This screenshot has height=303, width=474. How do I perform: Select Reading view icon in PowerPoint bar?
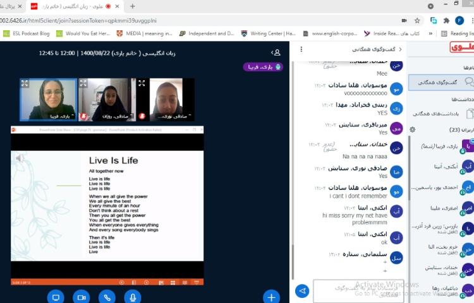point(185,282)
